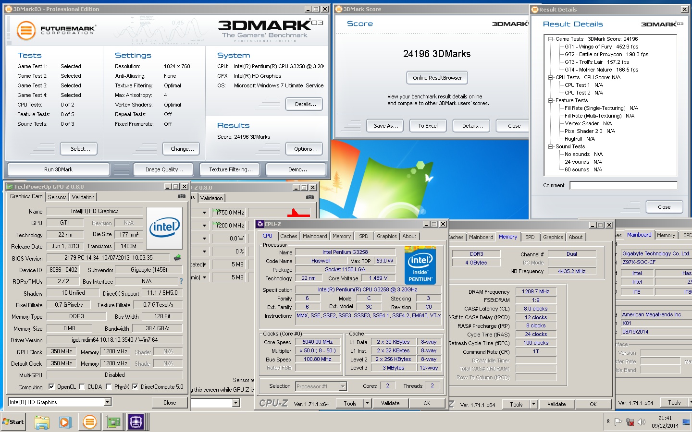Image resolution: width=692 pixels, height=432 pixels.
Task: Switch to GPU-Z via its taskbar icon
Action: point(113,422)
